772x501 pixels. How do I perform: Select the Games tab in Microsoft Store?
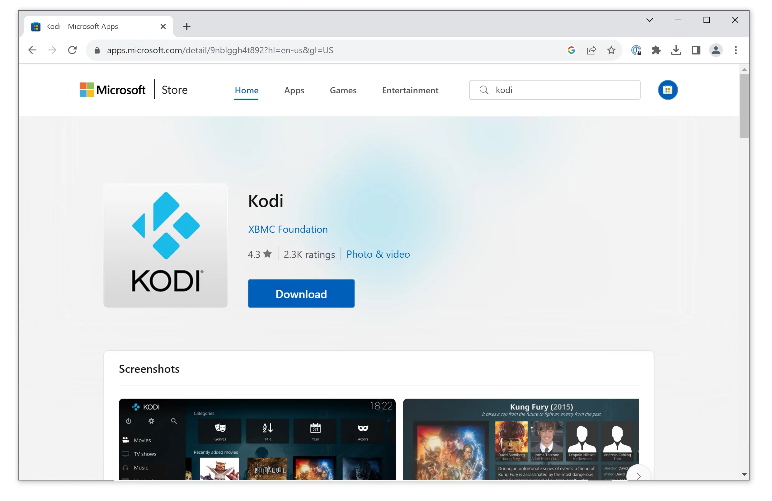click(x=343, y=90)
